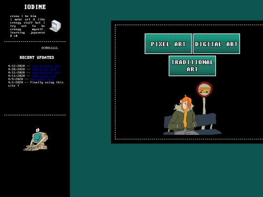263x197 pixels.
Task: Open the 4/12/2020 new digital art link
Action: click(x=46, y=66)
